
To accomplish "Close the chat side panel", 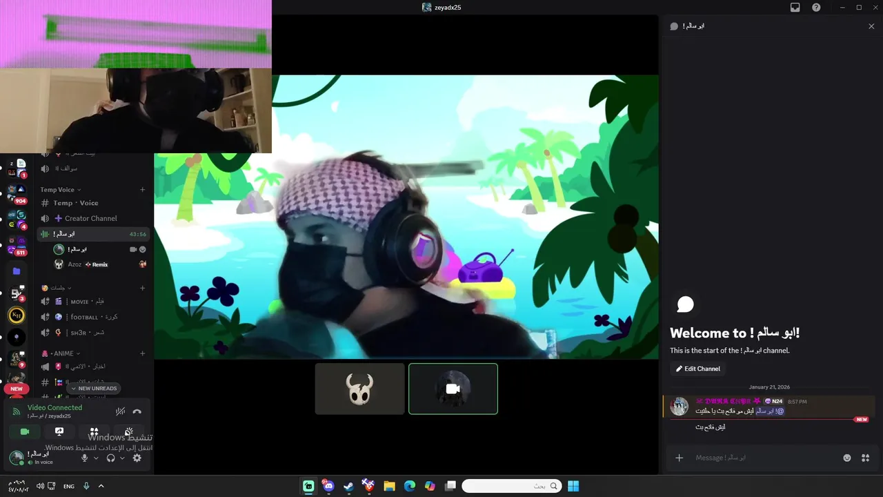I will tap(871, 26).
